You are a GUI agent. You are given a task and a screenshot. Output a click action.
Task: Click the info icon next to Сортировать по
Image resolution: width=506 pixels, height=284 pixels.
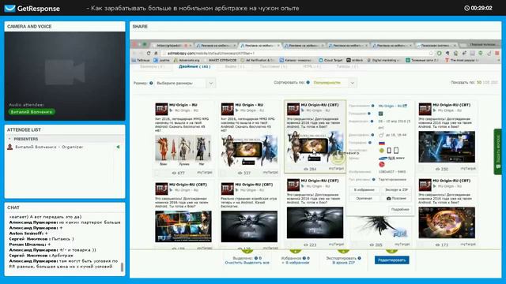click(308, 82)
